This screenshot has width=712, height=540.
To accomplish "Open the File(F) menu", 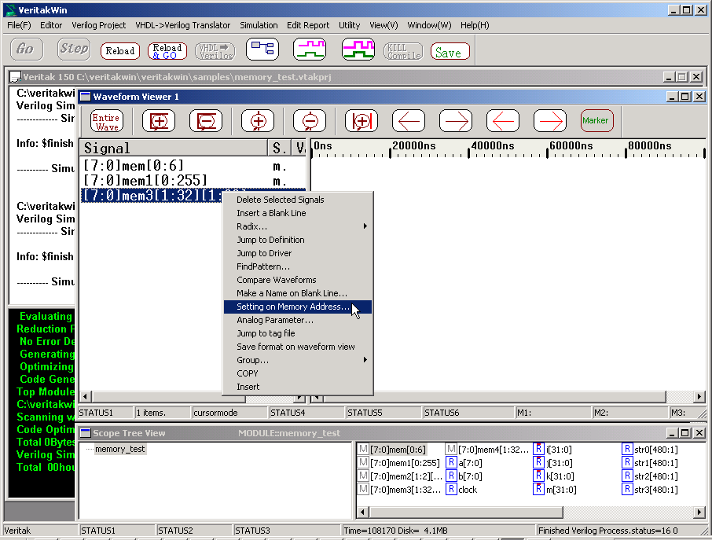I will click(x=19, y=25).
